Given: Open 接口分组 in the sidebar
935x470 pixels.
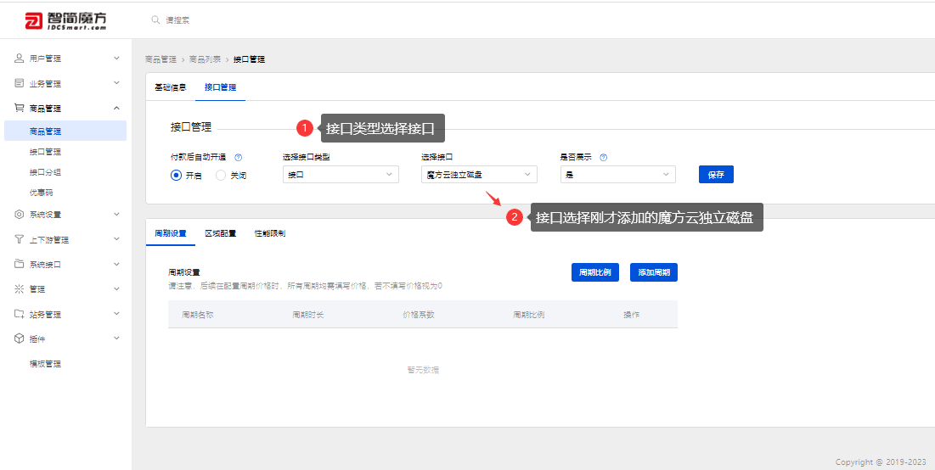Looking at the screenshot, I should coord(45,172).
